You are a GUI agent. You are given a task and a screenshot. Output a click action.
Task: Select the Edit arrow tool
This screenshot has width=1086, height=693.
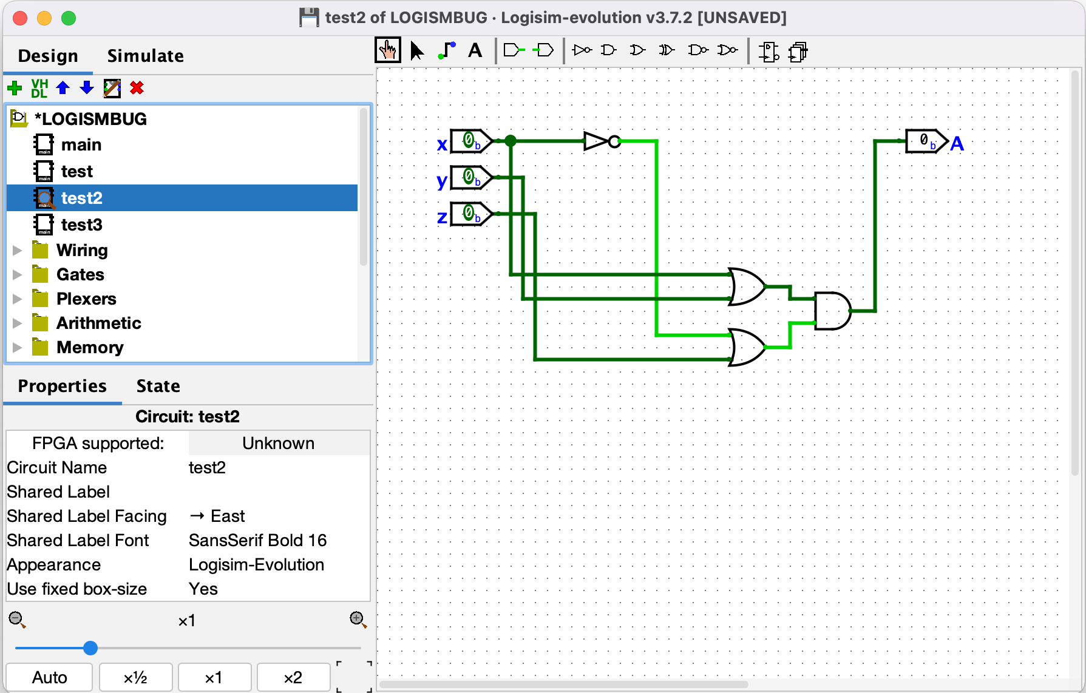(416, 51)
